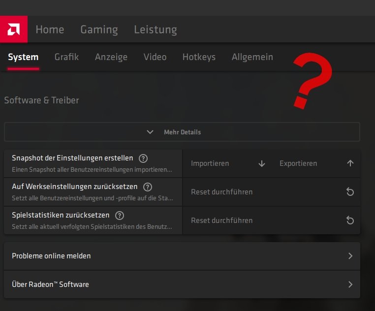375x311 pixels.
Task: Switch to the Gaming tab
Action: pyautogui.click(x=99, y=30)
